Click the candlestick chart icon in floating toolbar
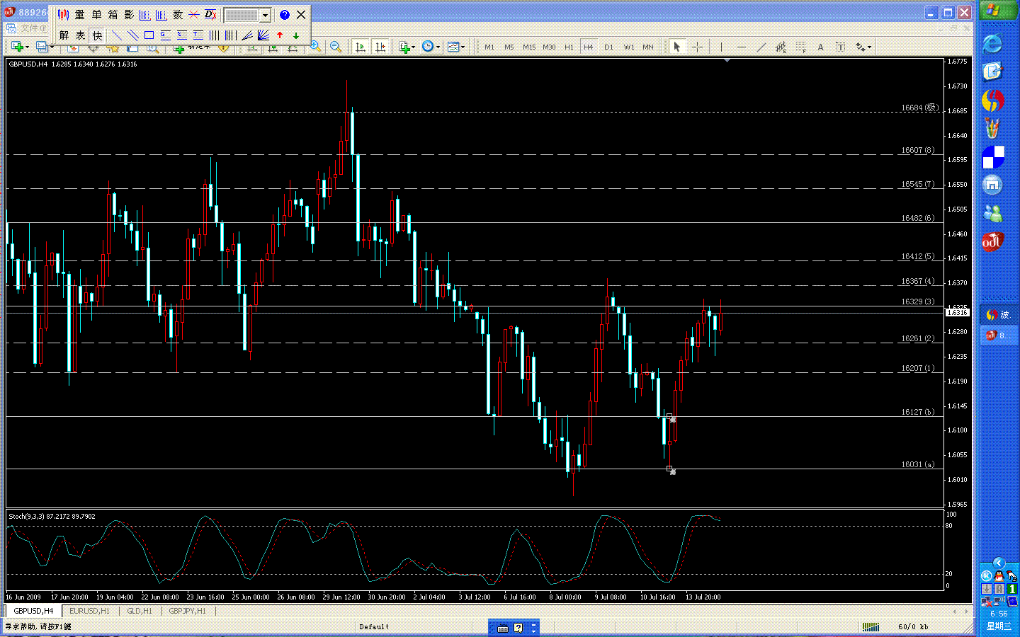Screen dimensions: 1020x637 click(x=64, y=15)
